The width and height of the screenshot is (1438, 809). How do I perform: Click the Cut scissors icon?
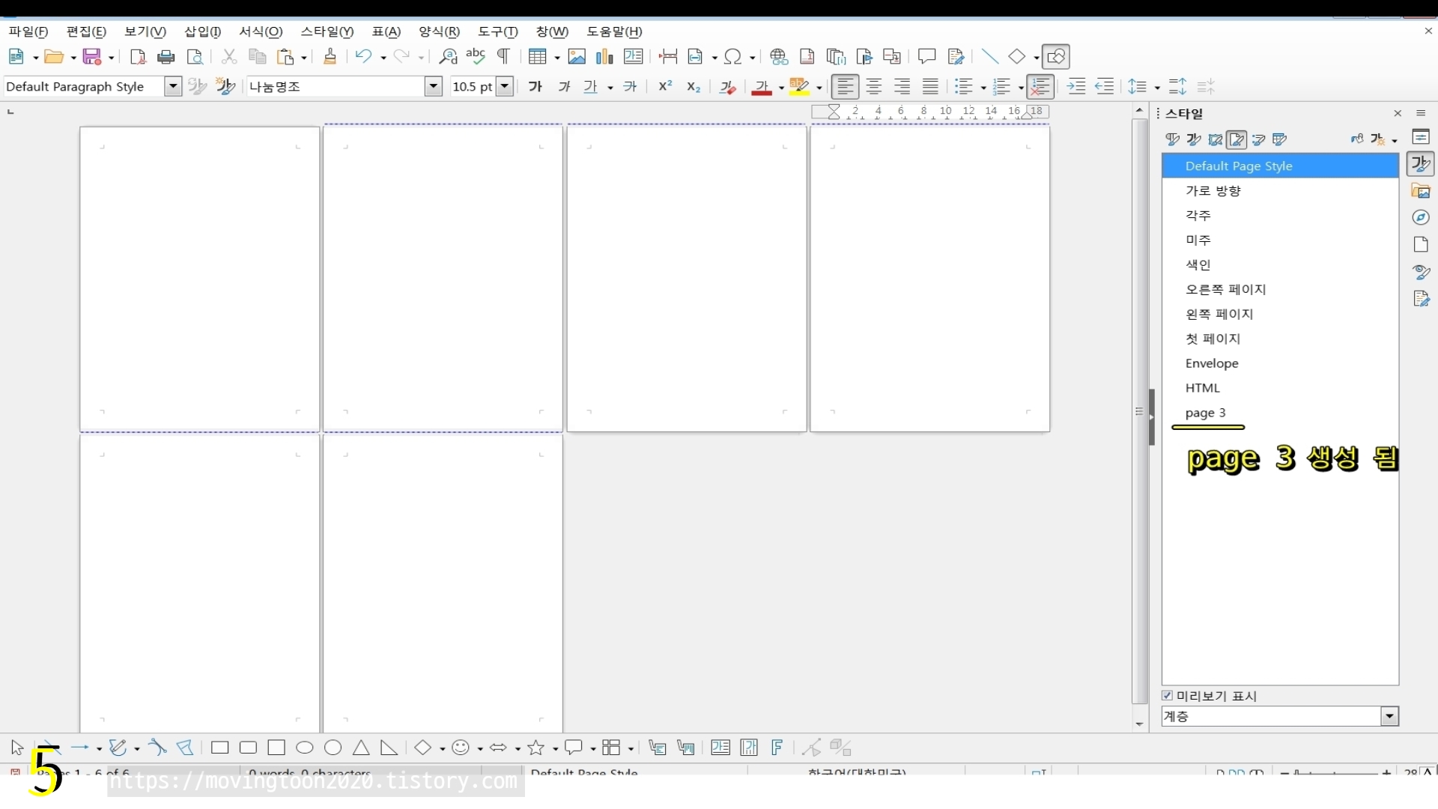[229, 57]
